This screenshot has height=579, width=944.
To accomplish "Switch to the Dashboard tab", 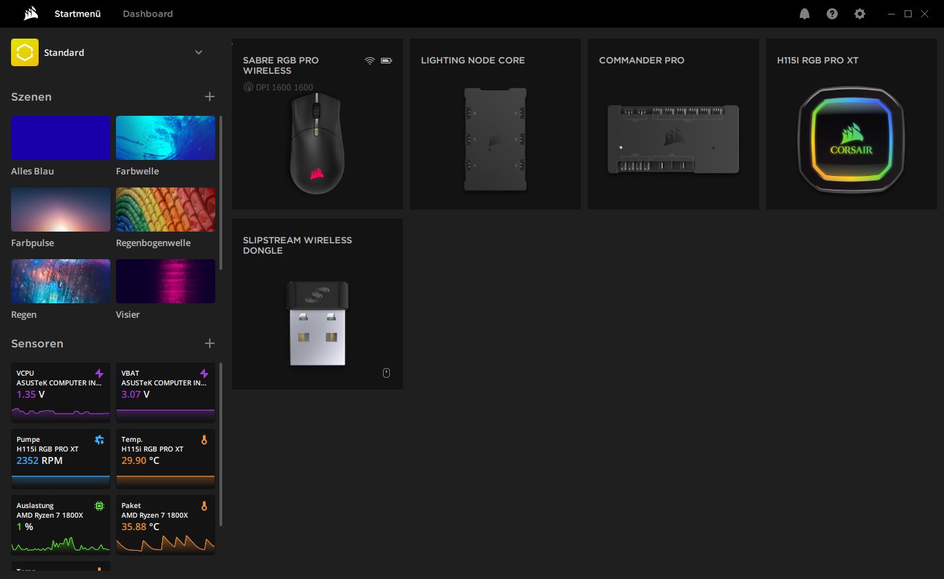I will tap(148, 14).
